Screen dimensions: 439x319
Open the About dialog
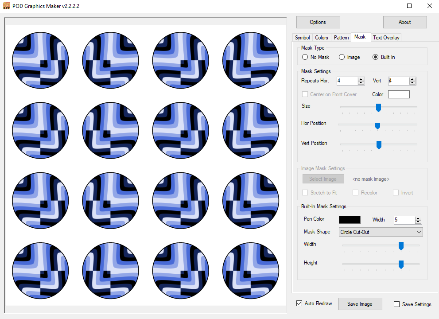point(405,22)
